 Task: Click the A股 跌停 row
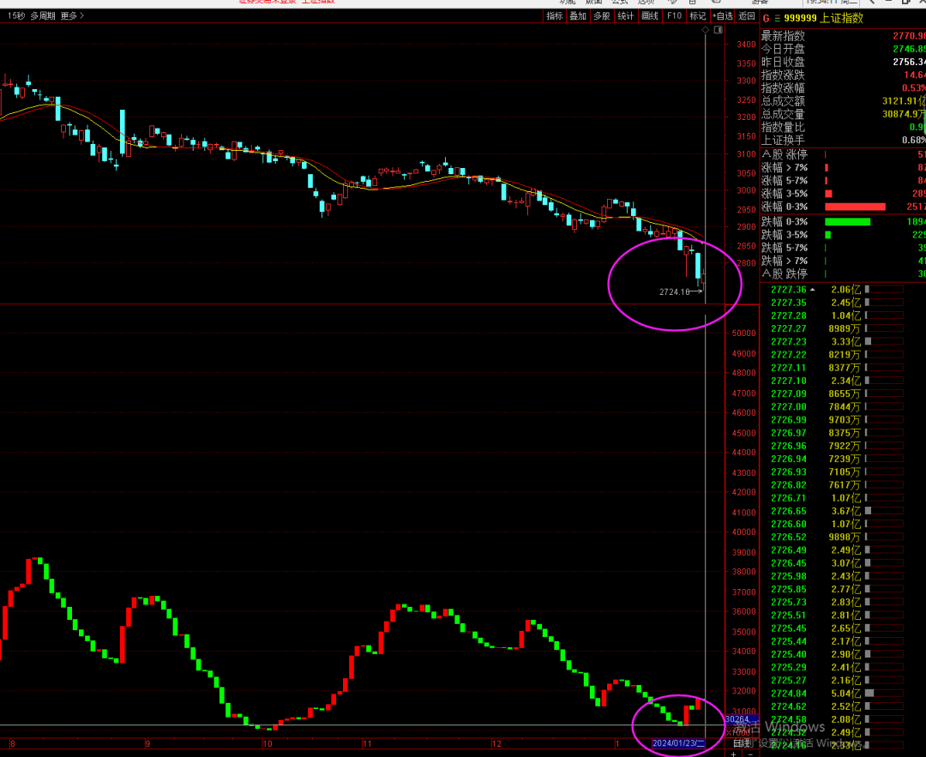[x=843, y=274]
